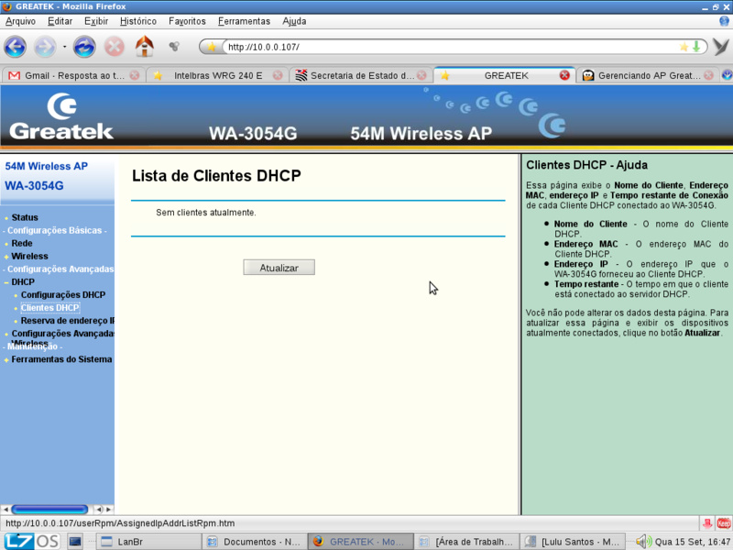
Task: Click 54M Wireless AP sidebar title
Action: pos(47,166)
